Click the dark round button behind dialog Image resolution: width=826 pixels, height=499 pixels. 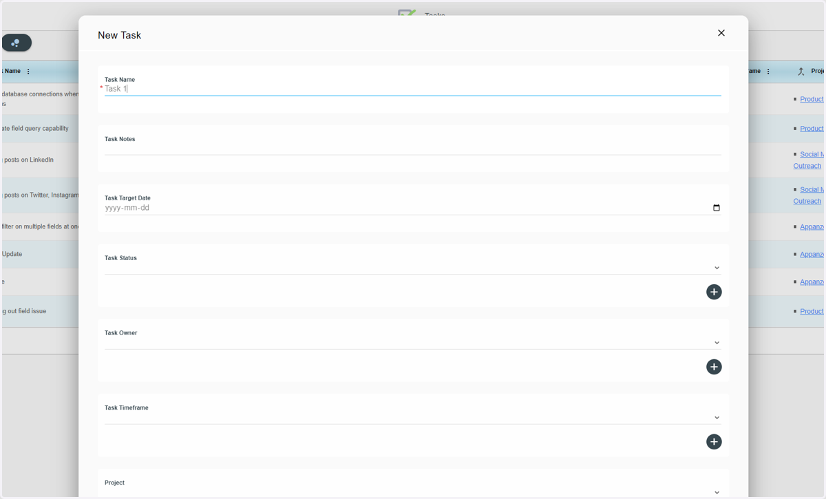pyautogui.click(x=16, y=43)
